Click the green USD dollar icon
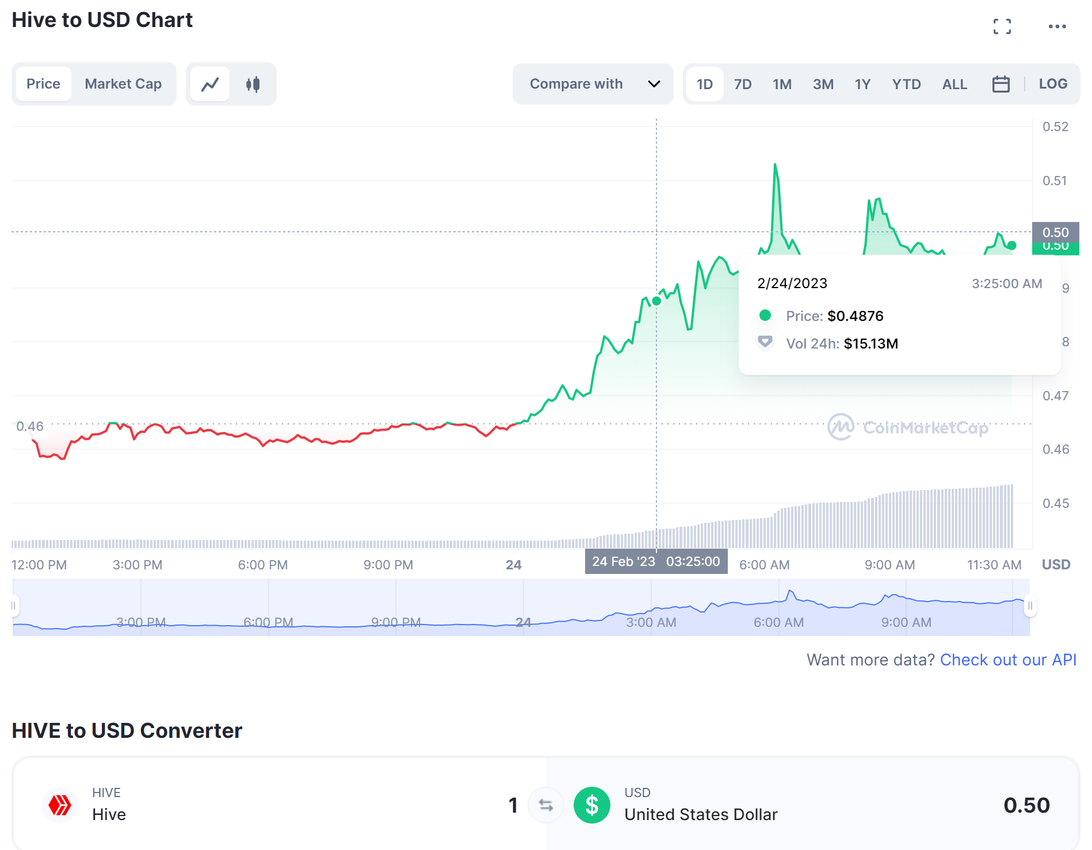Screen dimensions: 1092x850 tap(591, 805)
